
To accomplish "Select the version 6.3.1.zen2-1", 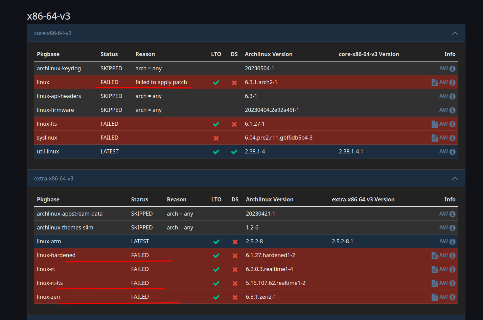I will (x=261, y=297).
